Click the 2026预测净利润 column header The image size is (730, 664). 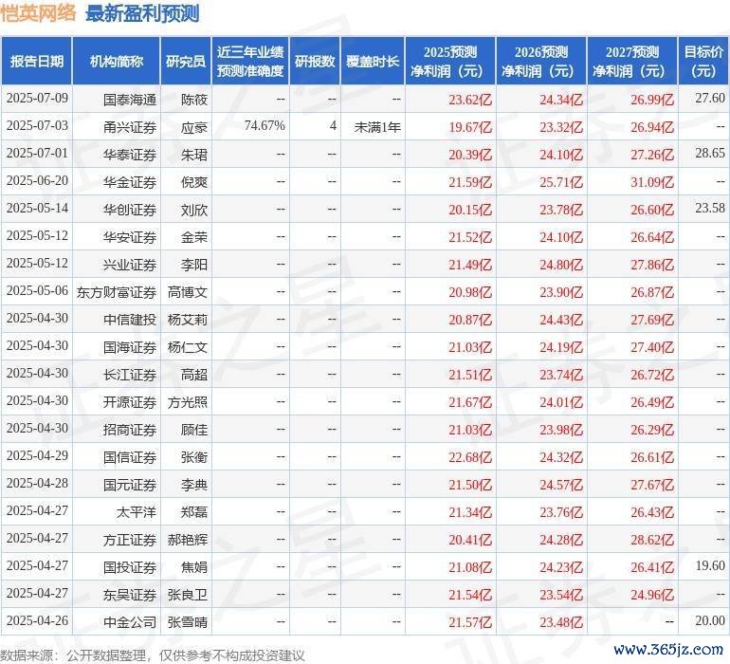(541, 61)
